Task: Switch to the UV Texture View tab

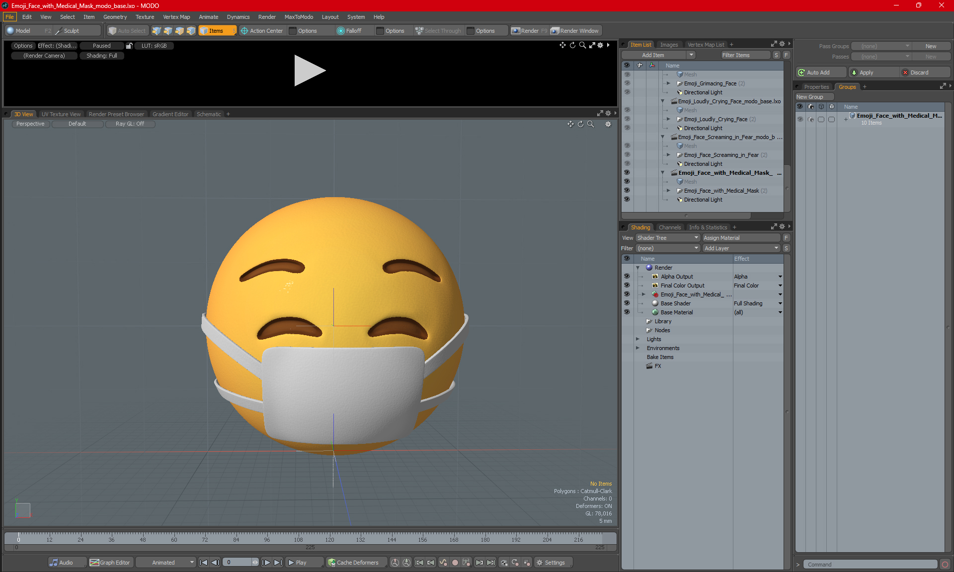Action: [x=61, y=114]
